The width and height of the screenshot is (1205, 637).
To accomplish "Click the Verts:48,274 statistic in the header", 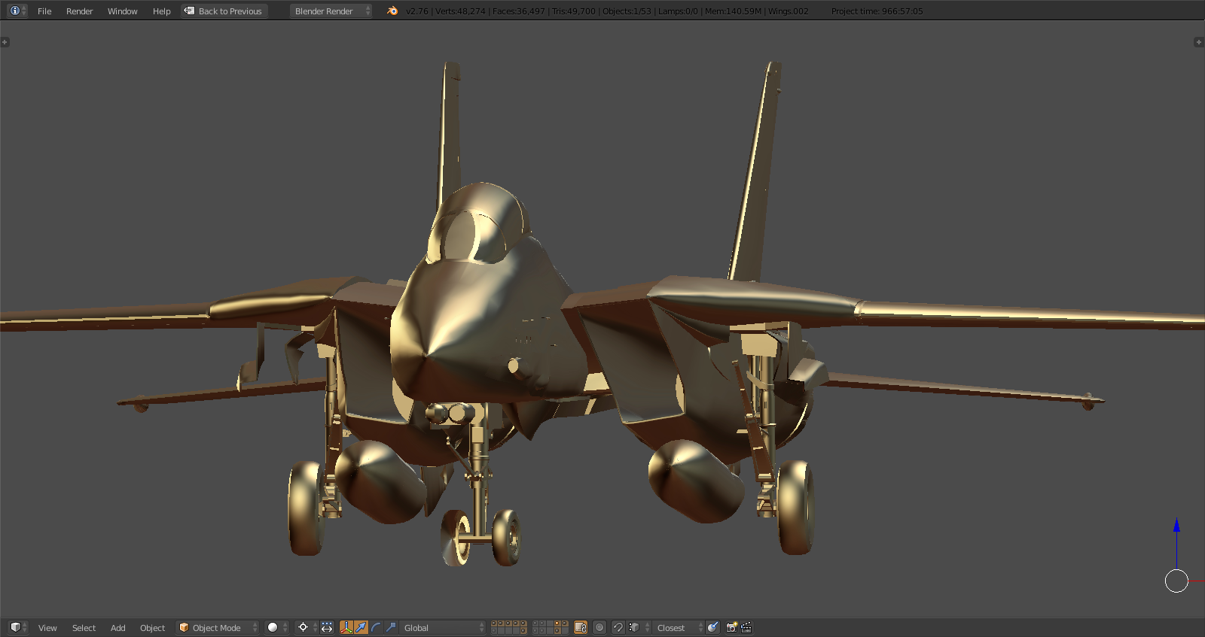I will point(460,11).
